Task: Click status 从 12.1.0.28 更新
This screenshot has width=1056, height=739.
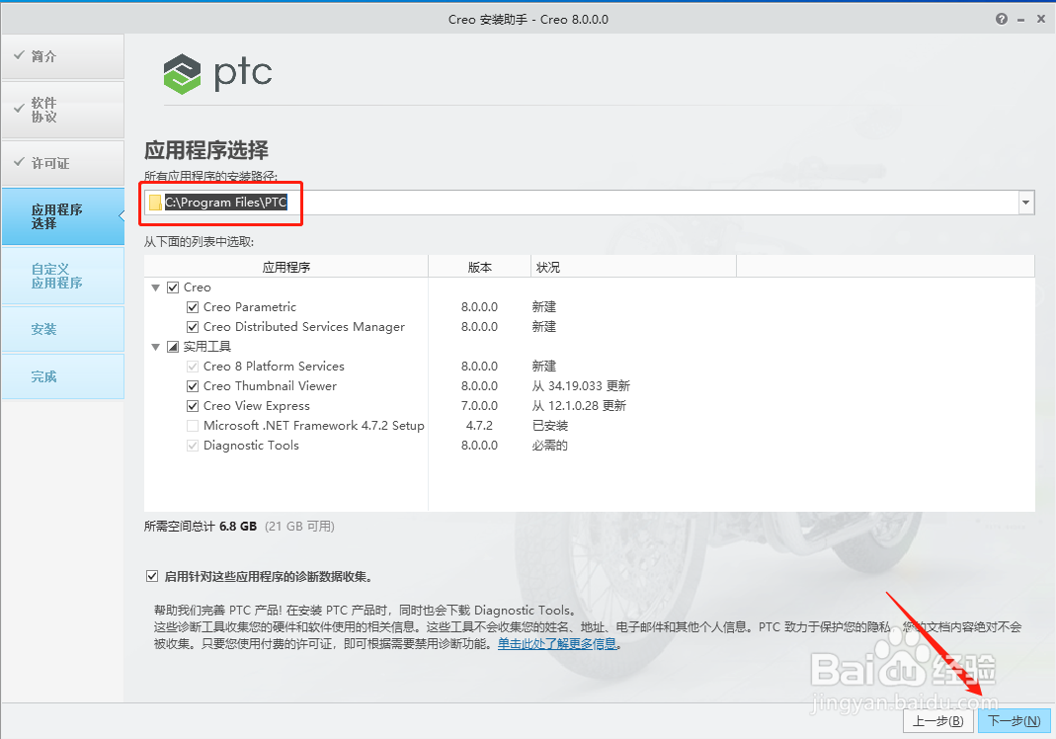Action: (579, 406)
